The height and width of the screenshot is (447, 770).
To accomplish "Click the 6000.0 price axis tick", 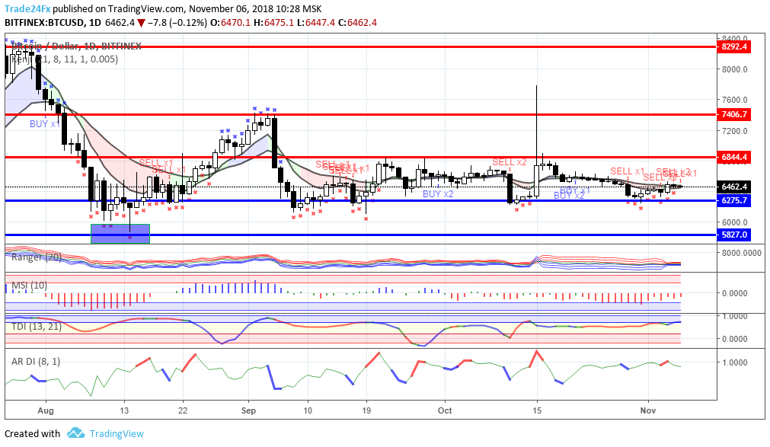I will click(x=735, y=222).
